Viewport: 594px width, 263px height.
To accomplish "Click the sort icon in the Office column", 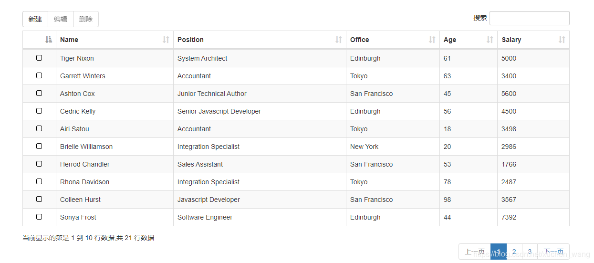I will point(432,40).
